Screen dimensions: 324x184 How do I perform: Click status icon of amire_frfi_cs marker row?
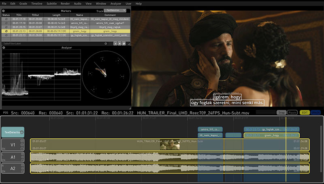(6, 23)
